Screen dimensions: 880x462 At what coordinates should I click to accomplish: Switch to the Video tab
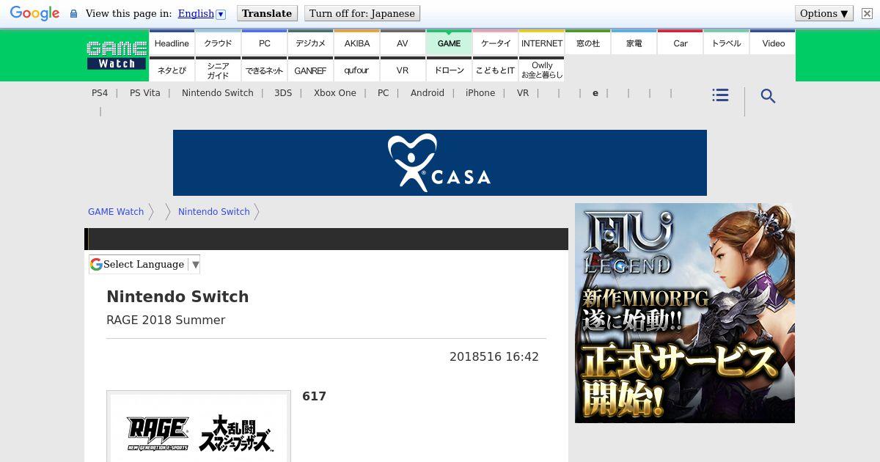773,43
